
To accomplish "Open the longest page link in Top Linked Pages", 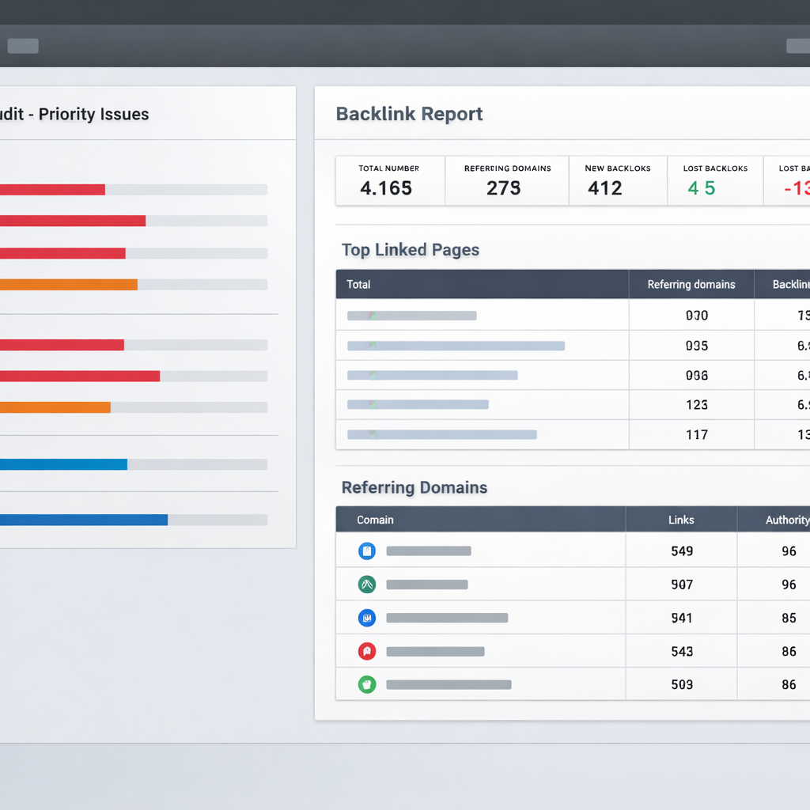I will pos(456,346).
